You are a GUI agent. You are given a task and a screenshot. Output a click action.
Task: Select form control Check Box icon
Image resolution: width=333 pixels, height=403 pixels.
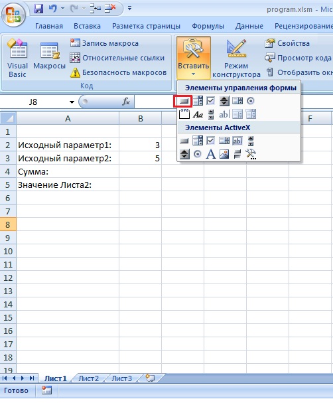tap(211, 101)
